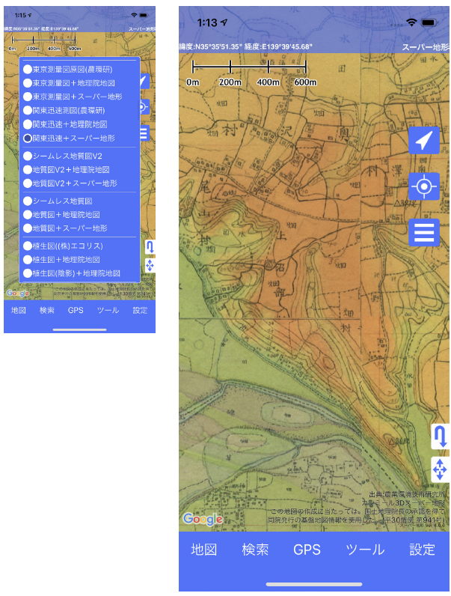Open the GPS tab in large screen

(x=307, y=550)
